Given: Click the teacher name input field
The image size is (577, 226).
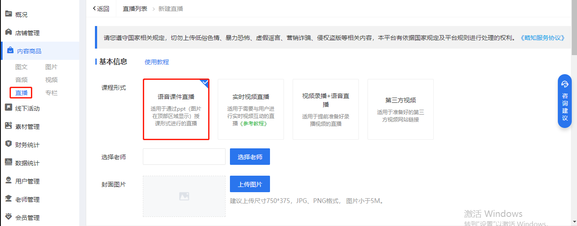Looking at the screenshot, I should [x=184, y=157].
